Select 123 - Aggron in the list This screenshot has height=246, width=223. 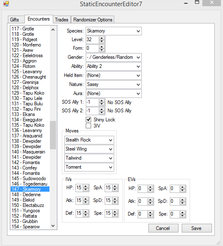[x=30, y=61]
